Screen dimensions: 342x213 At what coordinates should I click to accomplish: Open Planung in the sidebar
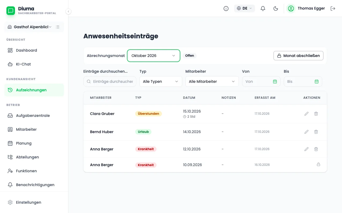point(34,143)
